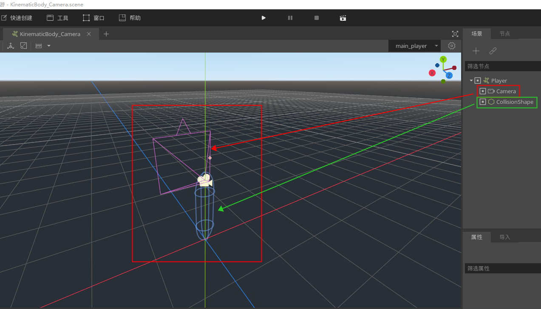Open the 快速创建 quick-create menu
This screenshot has height=309, width=541.
pos(17,18)
